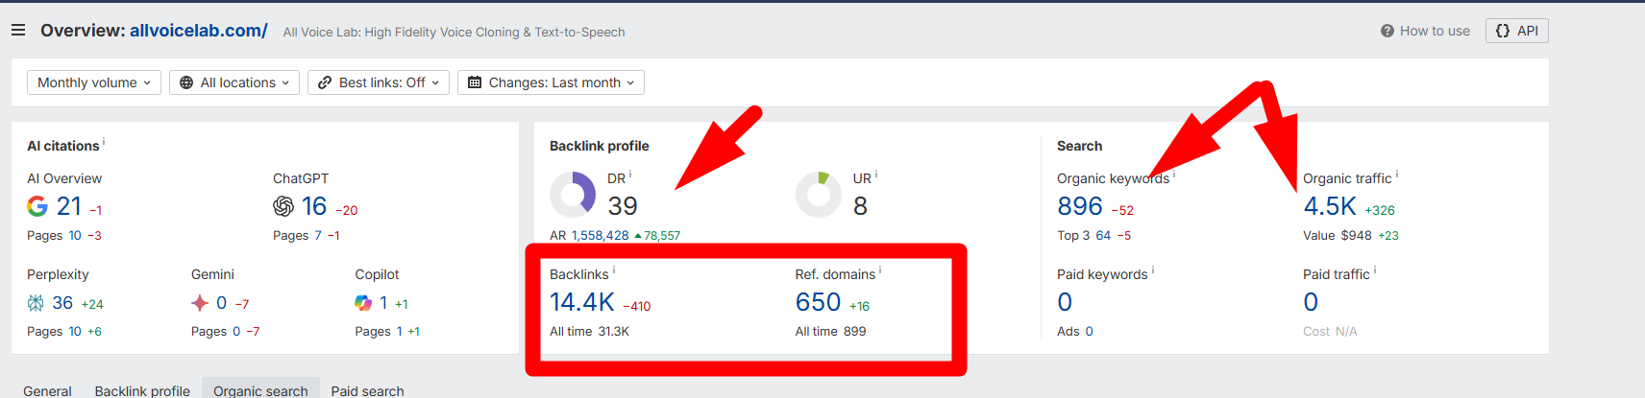Click AI Overview Pages 10 text

pos(54,235)
